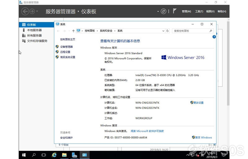Open the blue help question mark
Viewport: 248px width, 159px height.
214,37
